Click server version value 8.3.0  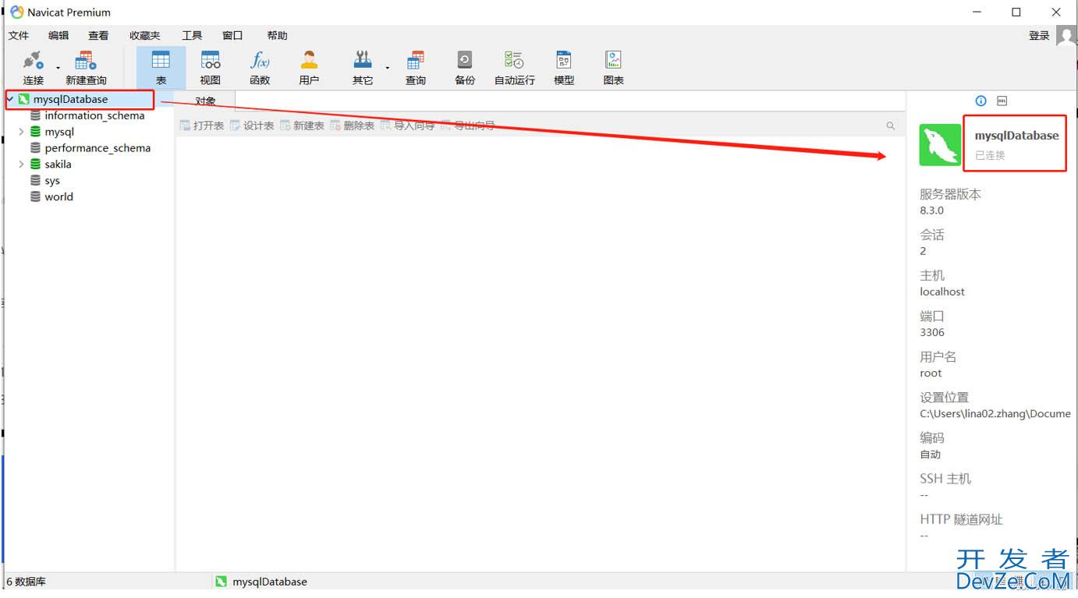931,211
